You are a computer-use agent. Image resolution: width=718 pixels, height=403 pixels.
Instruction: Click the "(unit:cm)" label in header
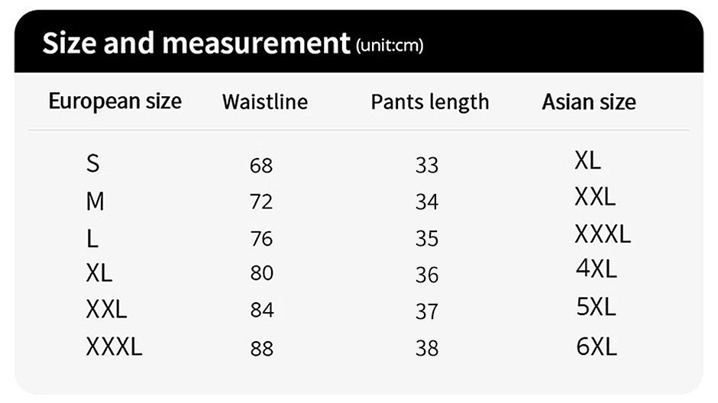pos(390,46)
